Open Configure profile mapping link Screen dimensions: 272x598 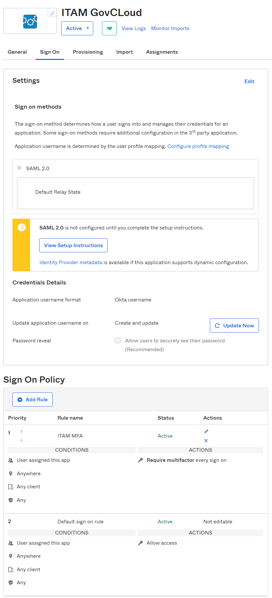[x=198, y=146]
